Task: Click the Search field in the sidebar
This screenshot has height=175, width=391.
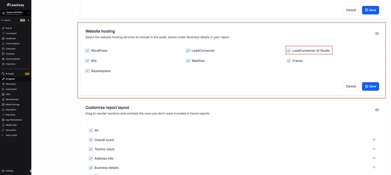Action: coord(13,20)
